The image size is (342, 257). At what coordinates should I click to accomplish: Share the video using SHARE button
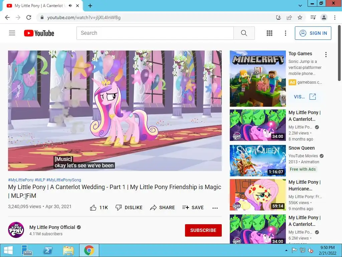163,207
